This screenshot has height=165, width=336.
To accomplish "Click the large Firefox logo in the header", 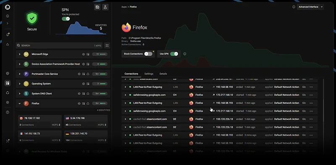I will 126,27.
